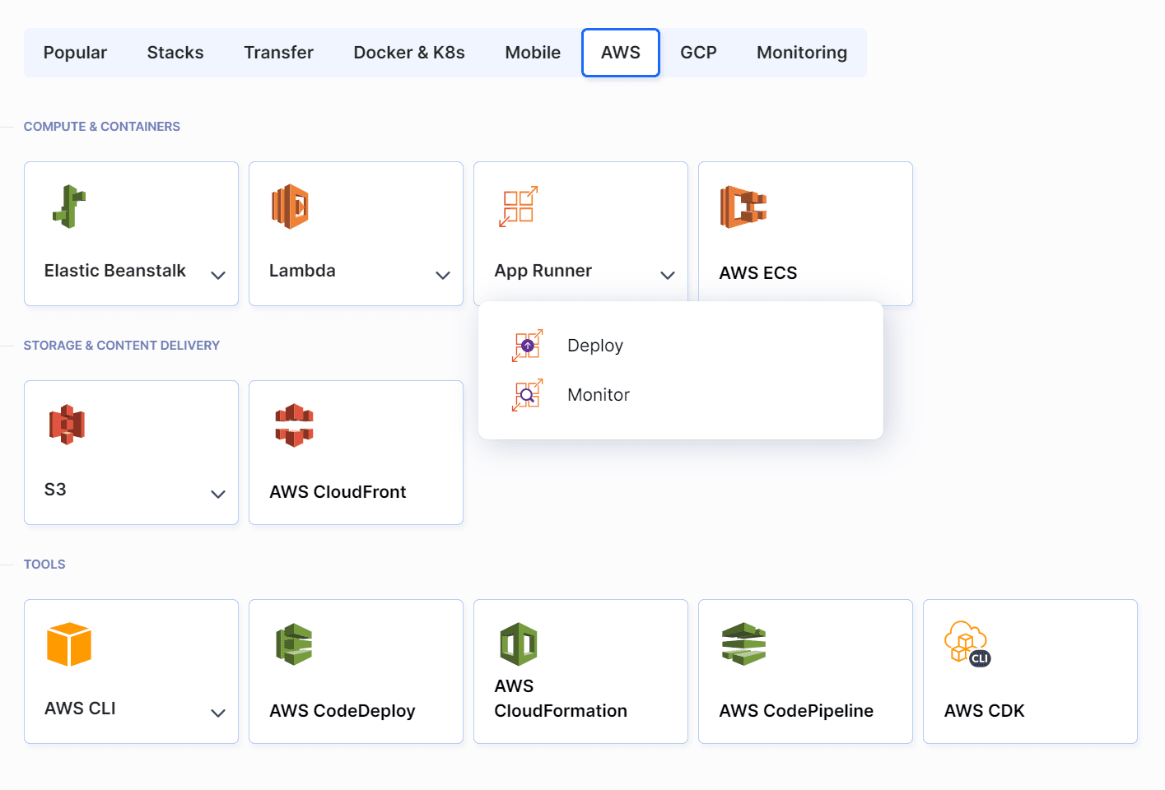
Task: Select Monitor in the App Runner menu
Action: coord(599,394)
